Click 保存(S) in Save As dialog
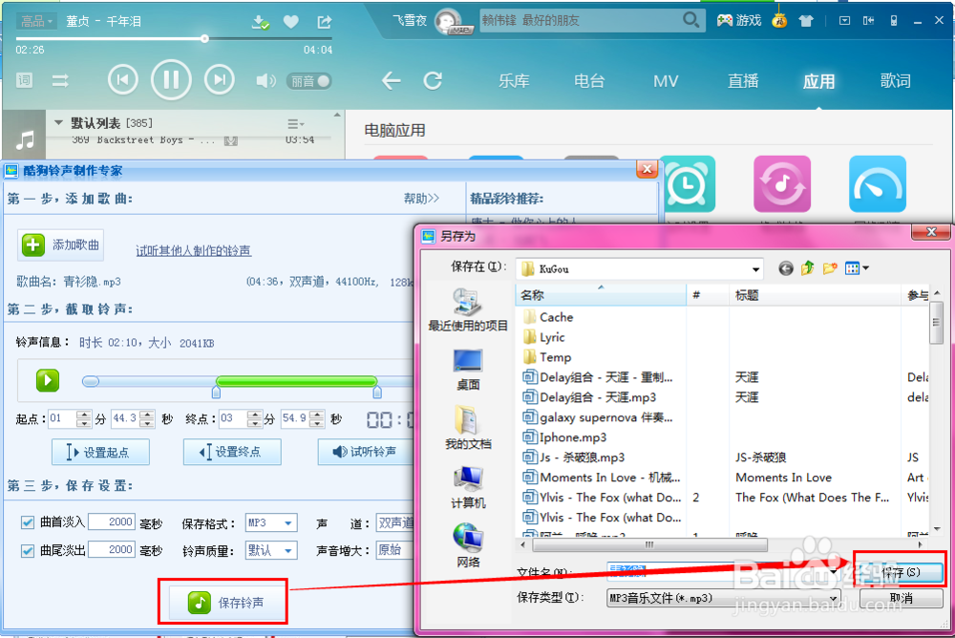Image resolution: width=955 pixels, height=638 pixels. (901, 571)
